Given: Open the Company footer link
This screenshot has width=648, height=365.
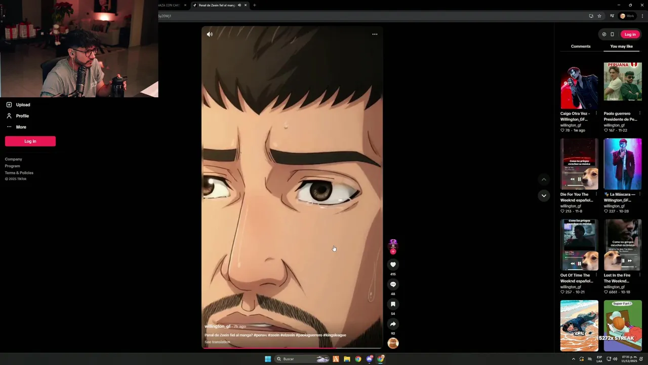Looking at the screenshot, I should (x=14, y=159).
